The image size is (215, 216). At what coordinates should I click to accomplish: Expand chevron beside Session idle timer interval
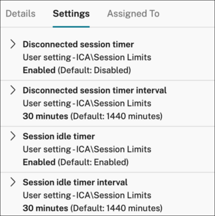point(13,182)
